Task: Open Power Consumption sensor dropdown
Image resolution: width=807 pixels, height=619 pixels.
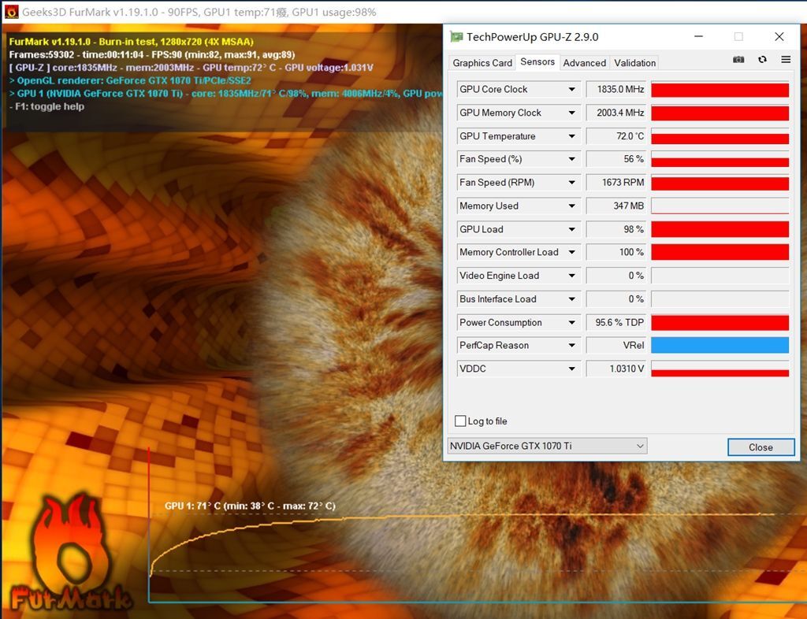Action: pyautogui.click(x=572, y=322)
